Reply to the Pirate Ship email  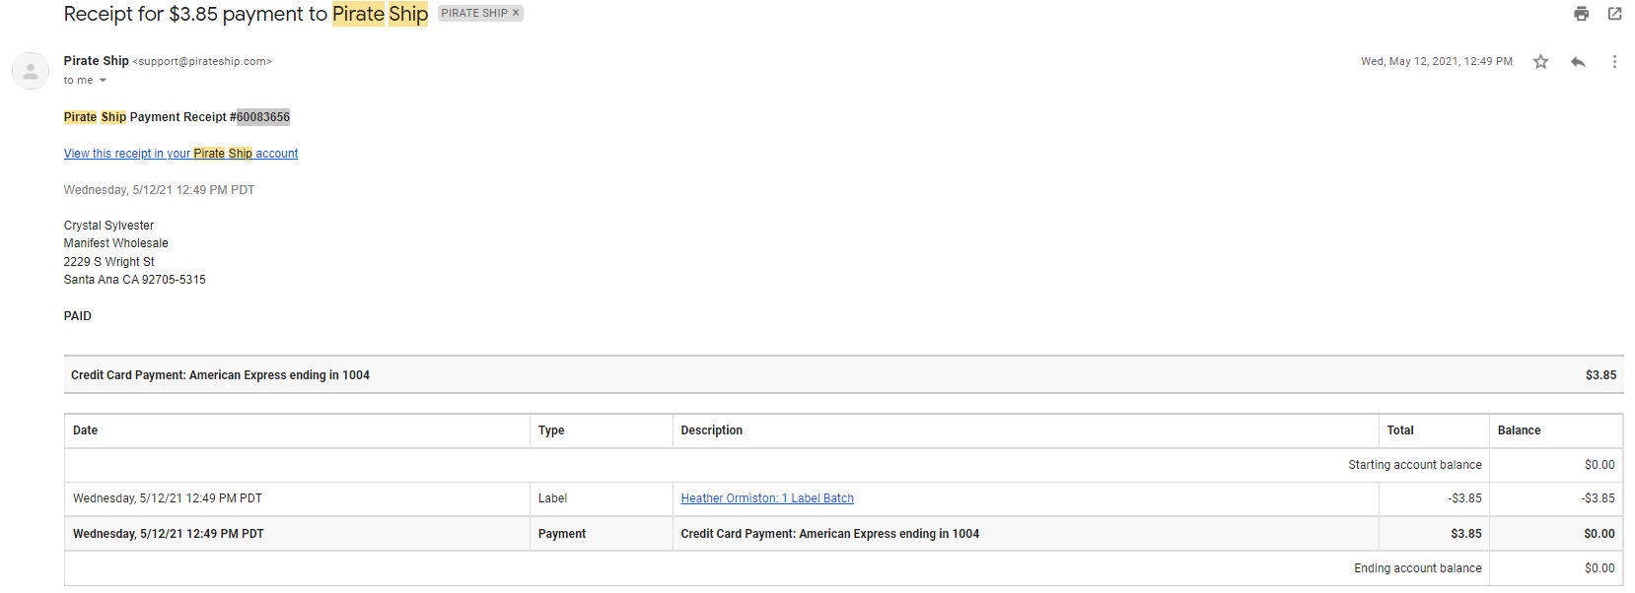pyautogui.click(x=1578, y=62)
